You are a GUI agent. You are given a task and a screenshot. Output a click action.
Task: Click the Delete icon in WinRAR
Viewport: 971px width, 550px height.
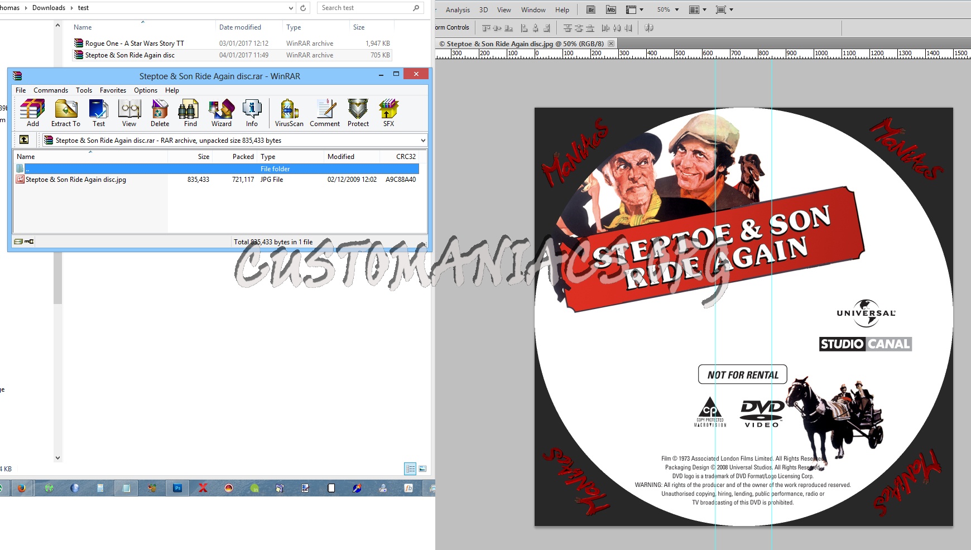(x=160, y=113)
